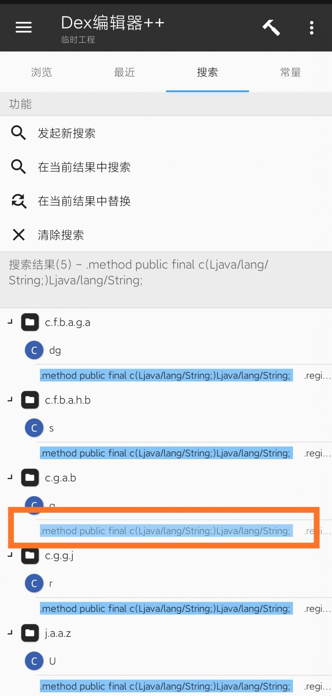
Task: Switch to the 常量 tab
Action: [291, 72]
